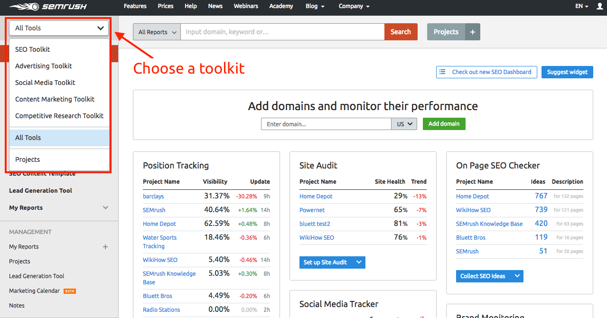Open SEMrush project in Position Tracking

[154, 210]
